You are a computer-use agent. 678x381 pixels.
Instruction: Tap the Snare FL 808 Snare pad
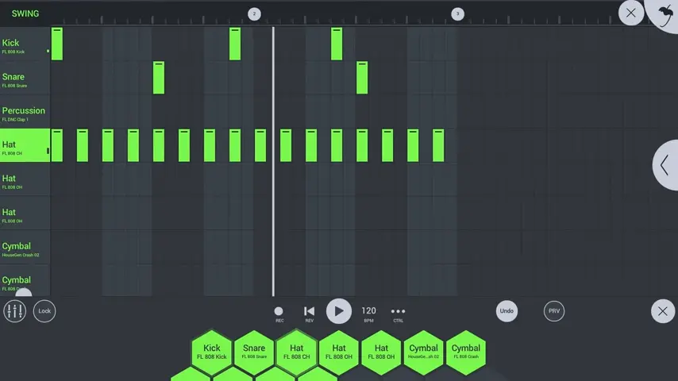tap(254, 352)
